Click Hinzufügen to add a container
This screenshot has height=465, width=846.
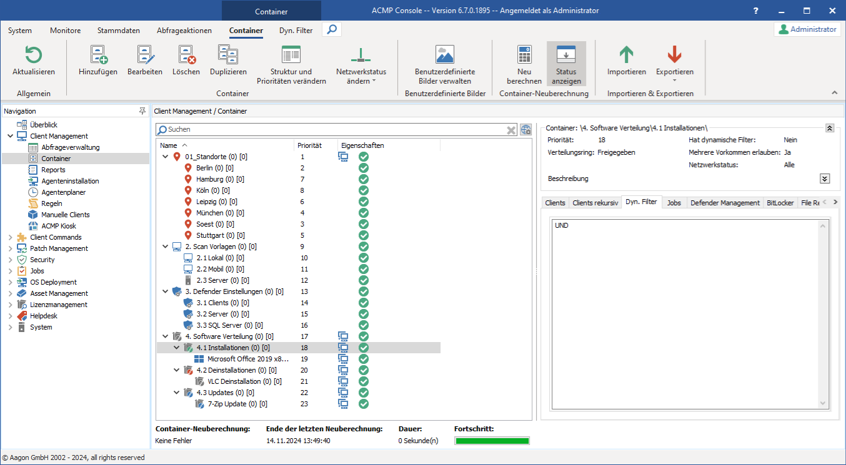(x=98, y=56)
